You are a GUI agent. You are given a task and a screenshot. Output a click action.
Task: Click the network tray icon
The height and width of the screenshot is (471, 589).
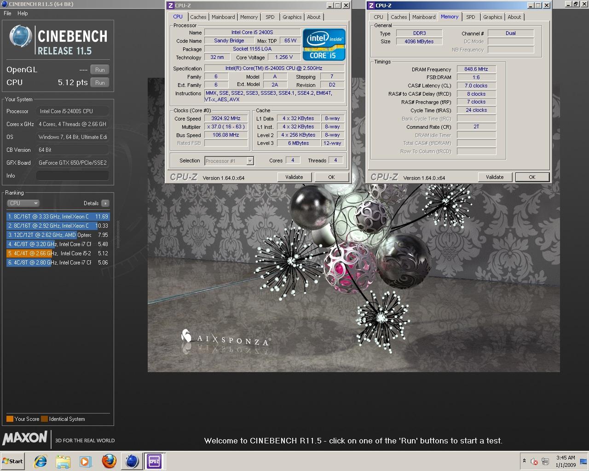click(546, 461)
